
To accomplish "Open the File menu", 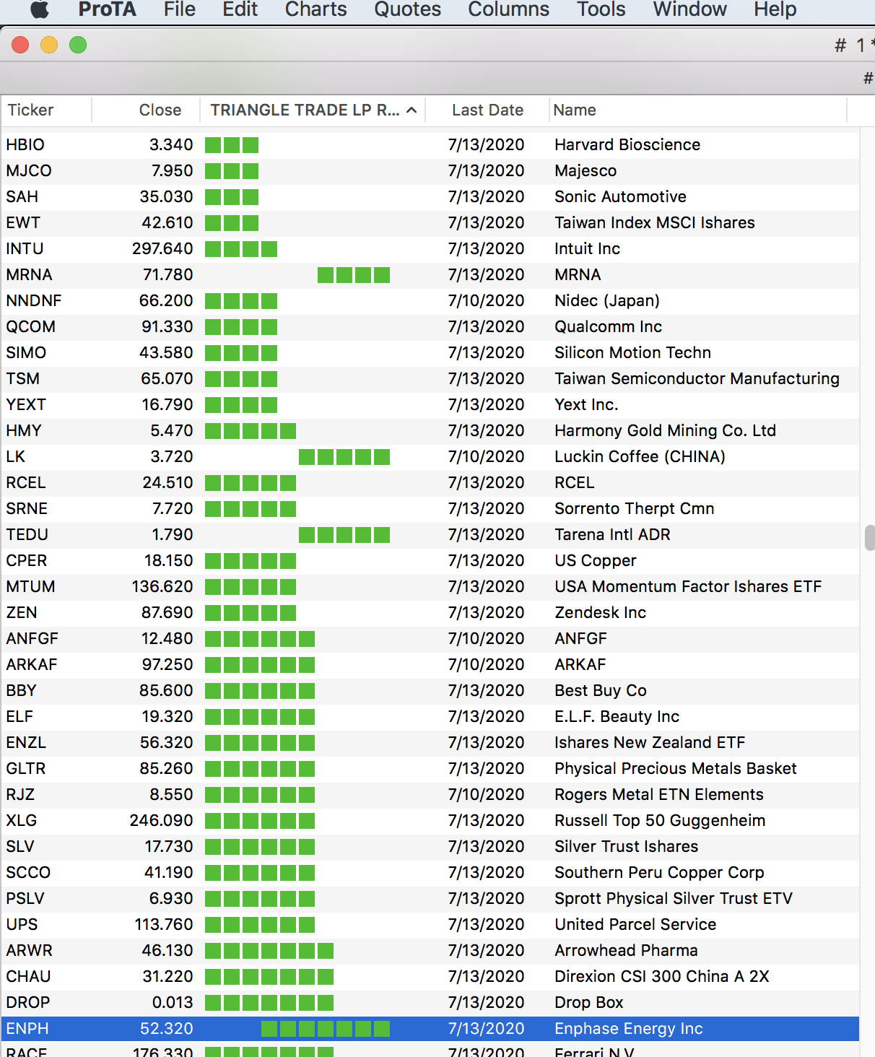I will pos(180,9).
